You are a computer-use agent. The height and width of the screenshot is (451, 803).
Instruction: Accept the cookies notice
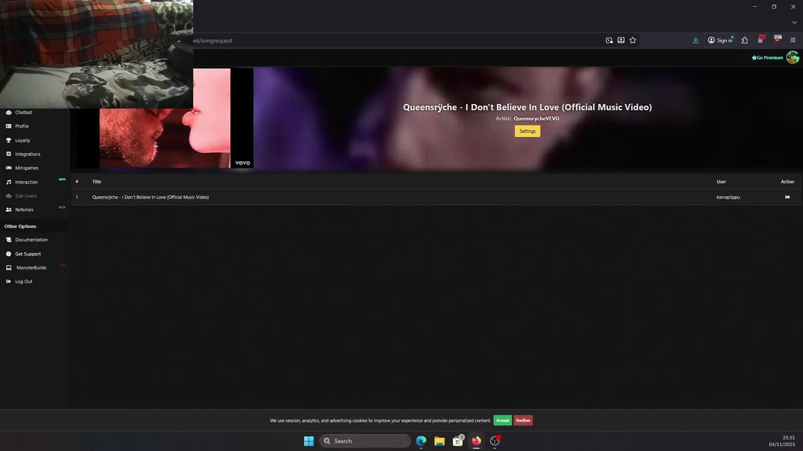(503, 420)
